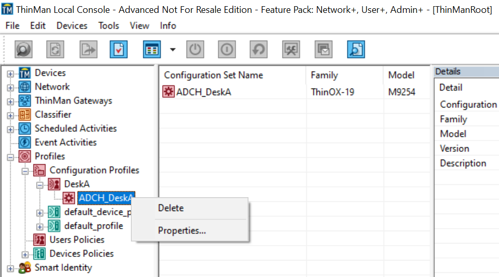499x277 pixels.
Task: Select the Users Policies tree item
Action: point(77,239)
